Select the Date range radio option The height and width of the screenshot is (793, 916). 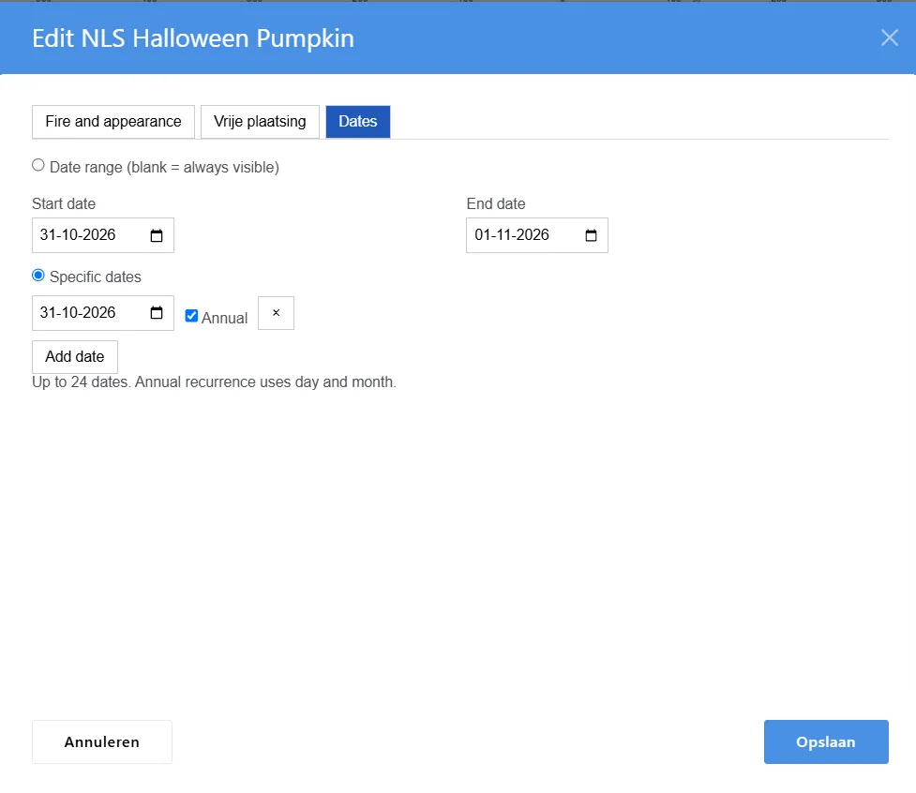[38, 165]
